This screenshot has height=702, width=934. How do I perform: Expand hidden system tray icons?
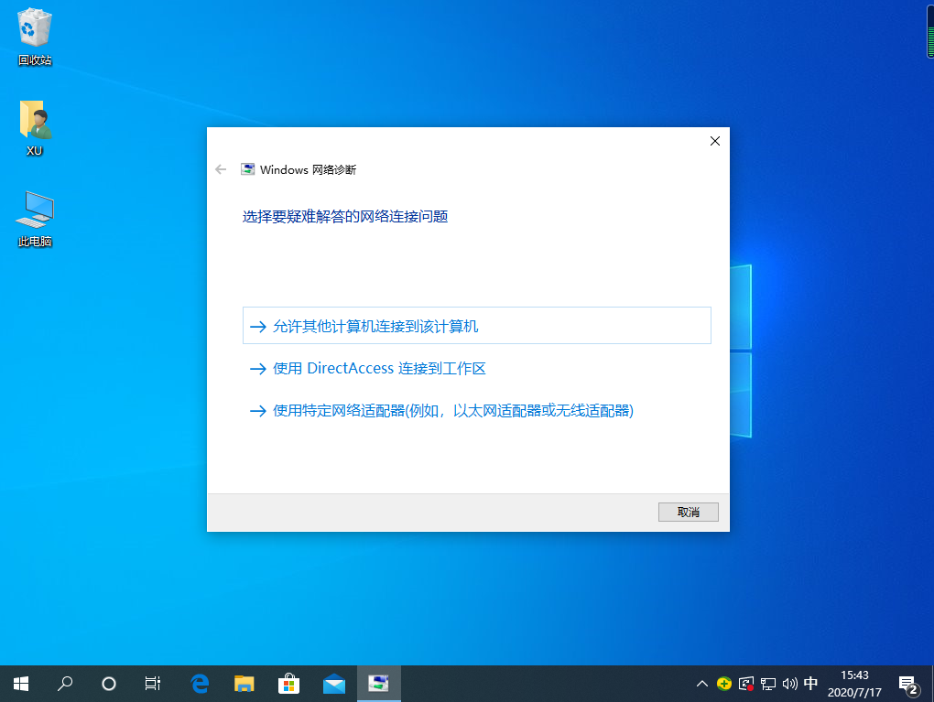pos(701,683)
